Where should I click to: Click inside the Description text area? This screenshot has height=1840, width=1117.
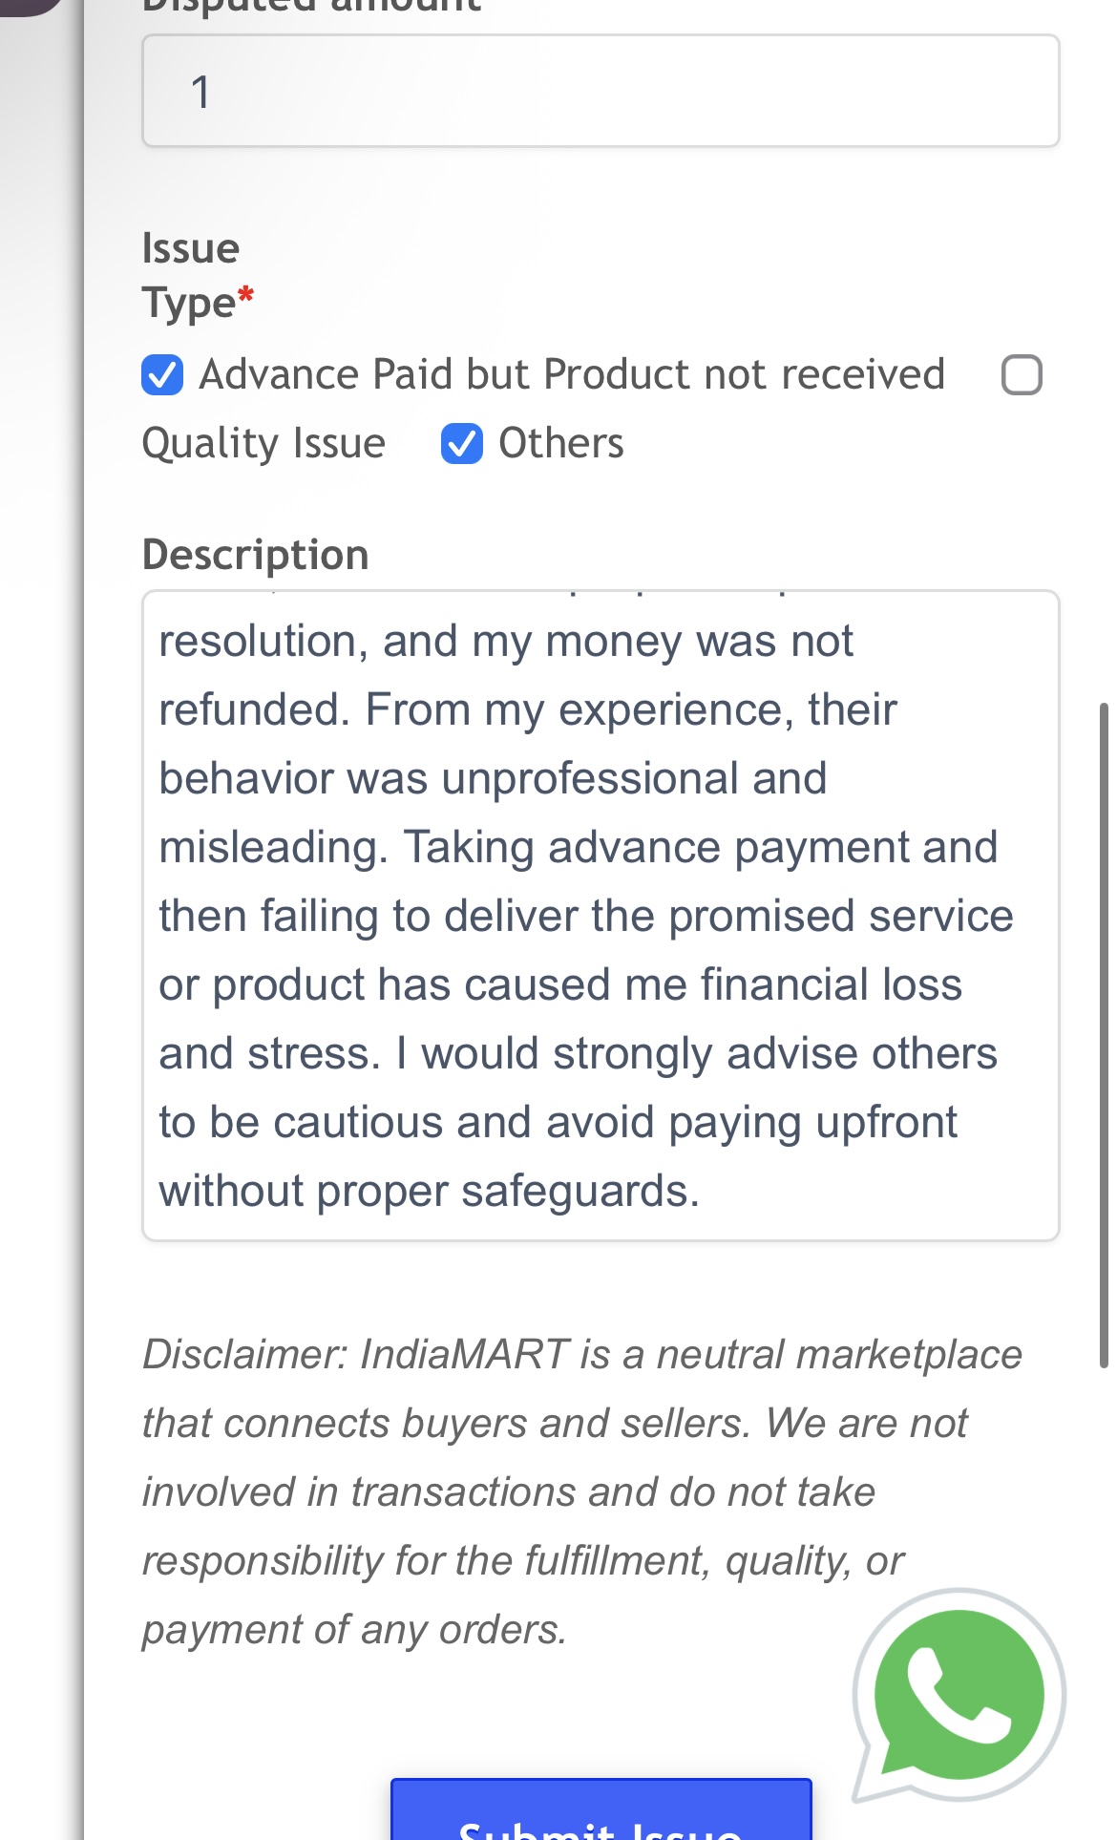click(x=601, y=915)
